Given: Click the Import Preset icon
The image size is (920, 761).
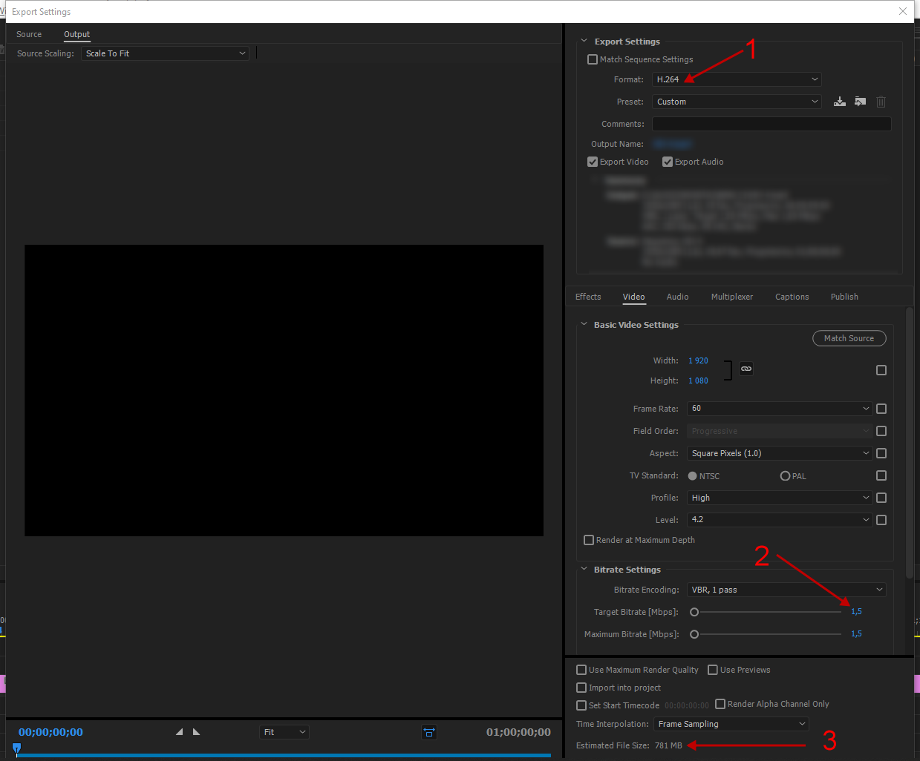Looking at the screenshot, I should click(x=860, y=102).
